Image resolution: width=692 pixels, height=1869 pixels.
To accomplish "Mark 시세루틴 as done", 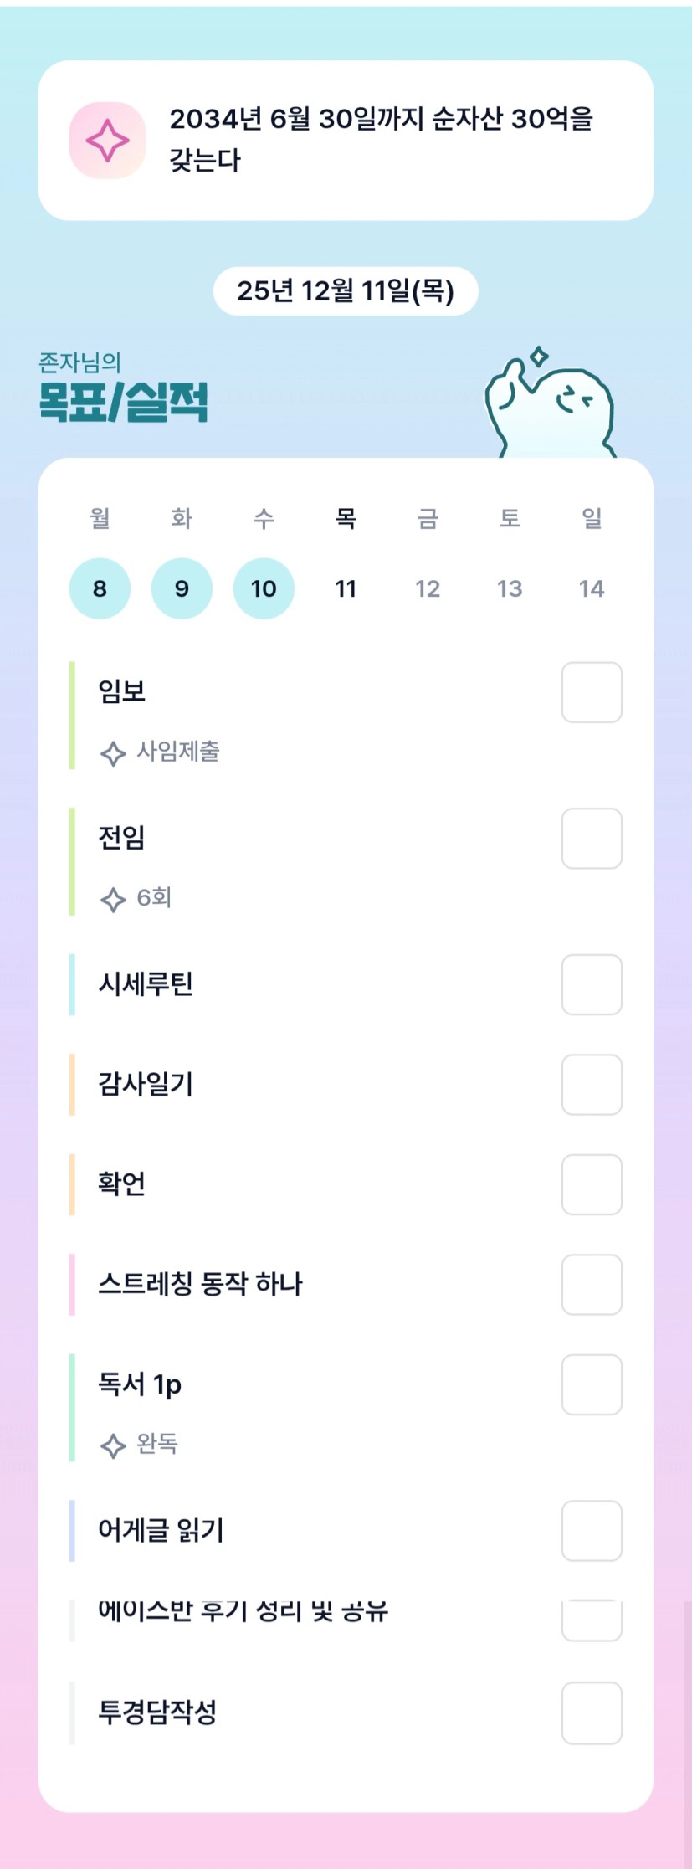I will (x=592, y=984).
